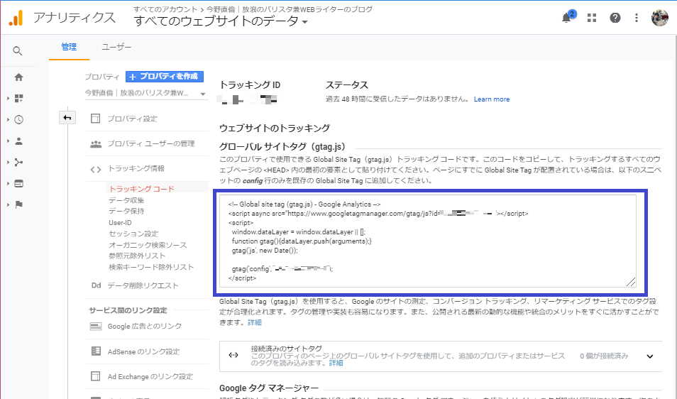This screenshot has width=677, height=399.
Task: Click the トラッキング情報 code brackets icon
Action: (x=95, y=169)
